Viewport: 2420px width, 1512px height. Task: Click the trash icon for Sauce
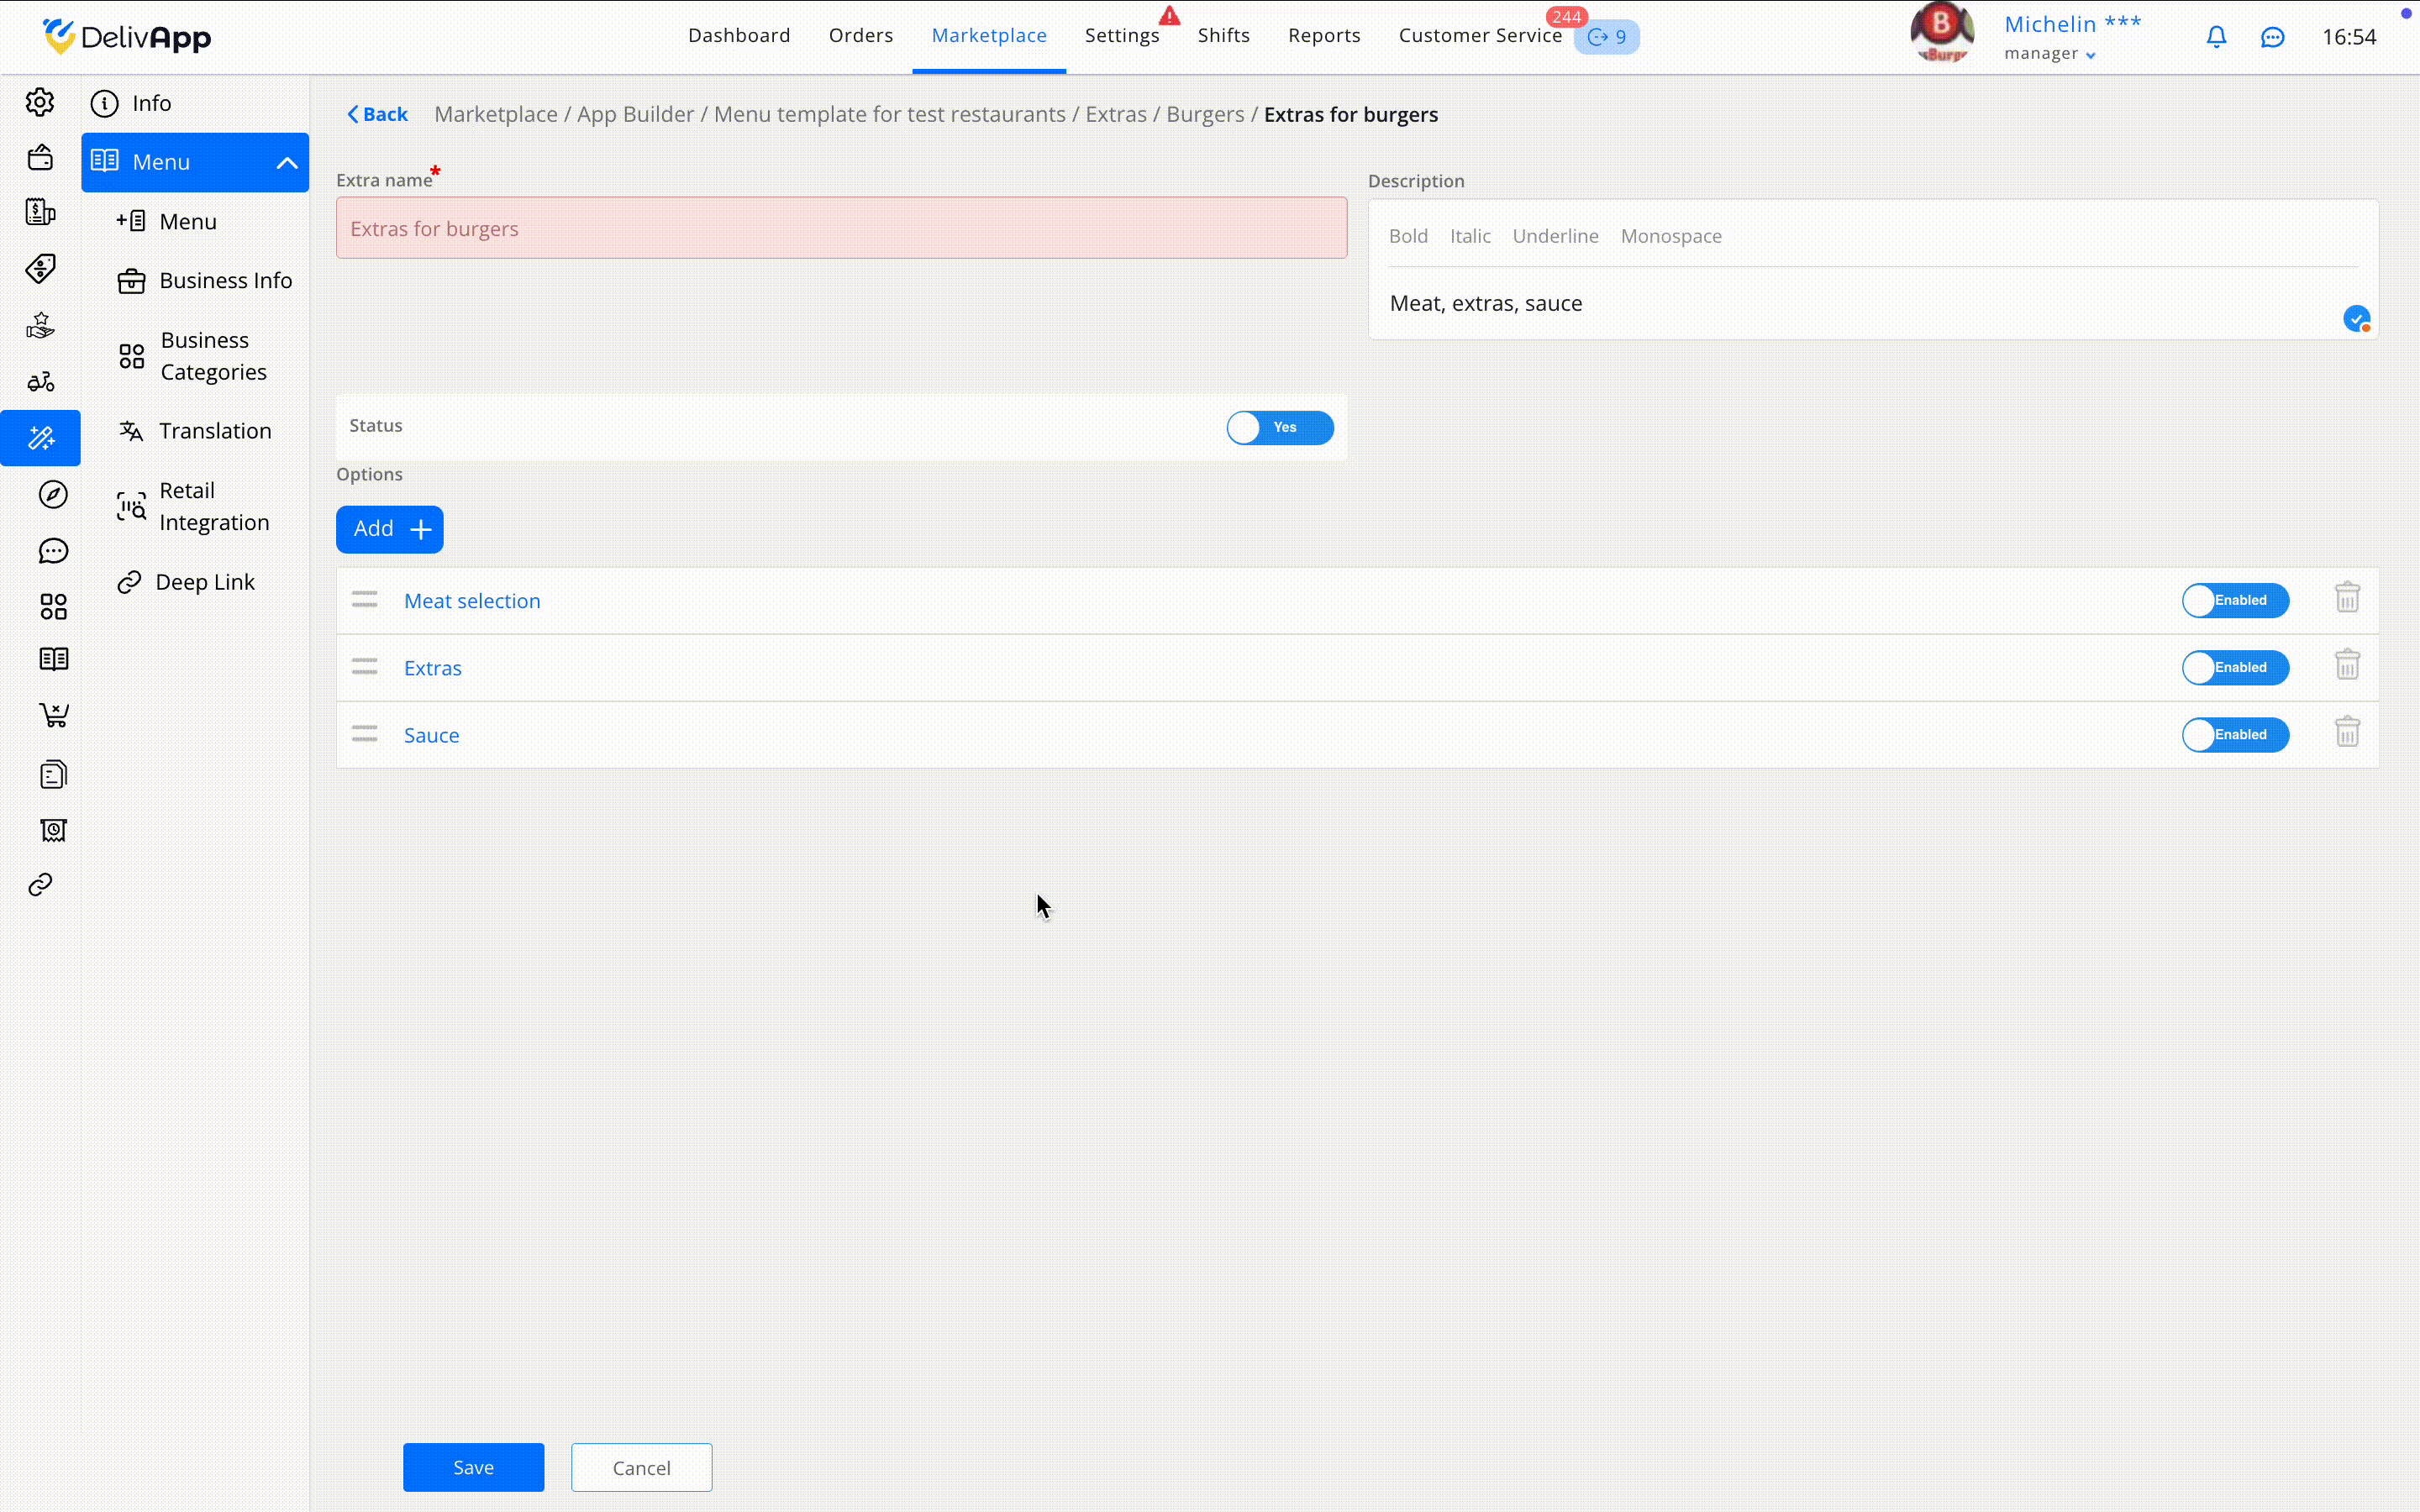point(2347,733)
